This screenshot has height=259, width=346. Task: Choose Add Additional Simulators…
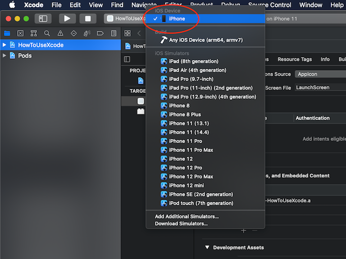pyautogui.click(x=205, y=216)
